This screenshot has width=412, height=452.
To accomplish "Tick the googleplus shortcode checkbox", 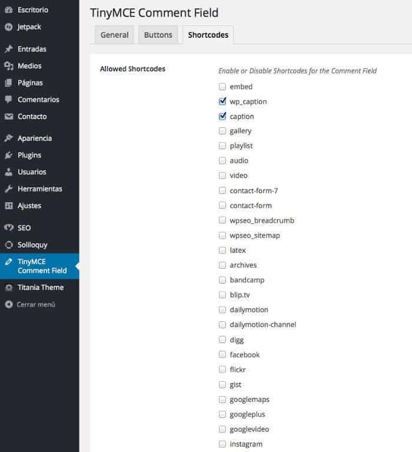I will point(222,414).
